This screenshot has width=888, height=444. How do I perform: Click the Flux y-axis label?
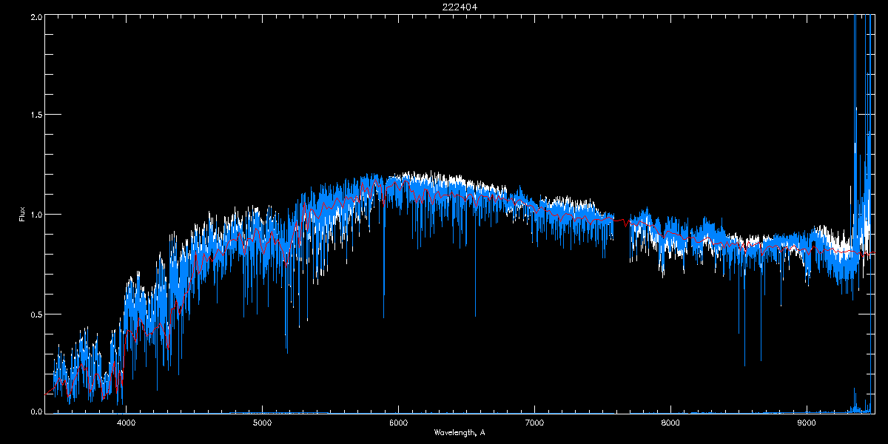coord(23,215)
